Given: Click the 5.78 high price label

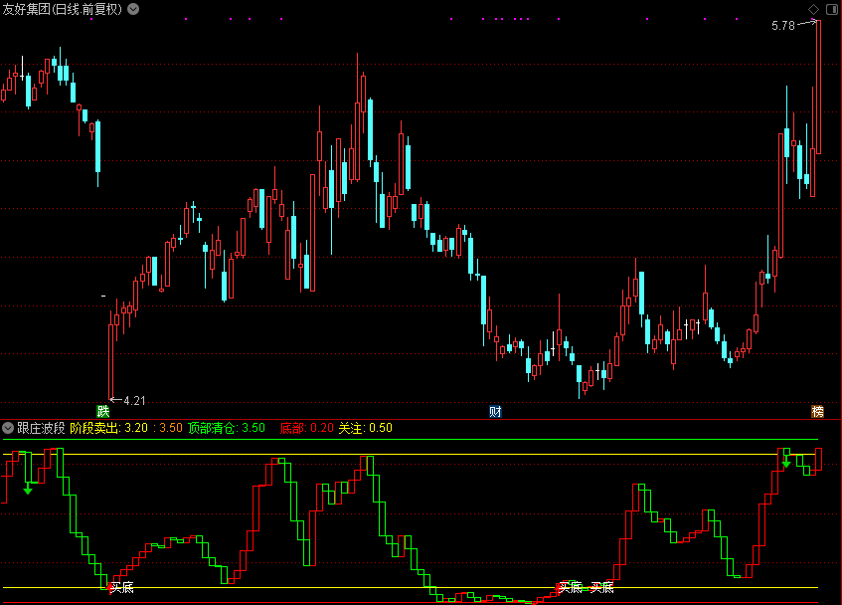Looking at the screenshot, I should pyautogui.click(x=783, y=26).
